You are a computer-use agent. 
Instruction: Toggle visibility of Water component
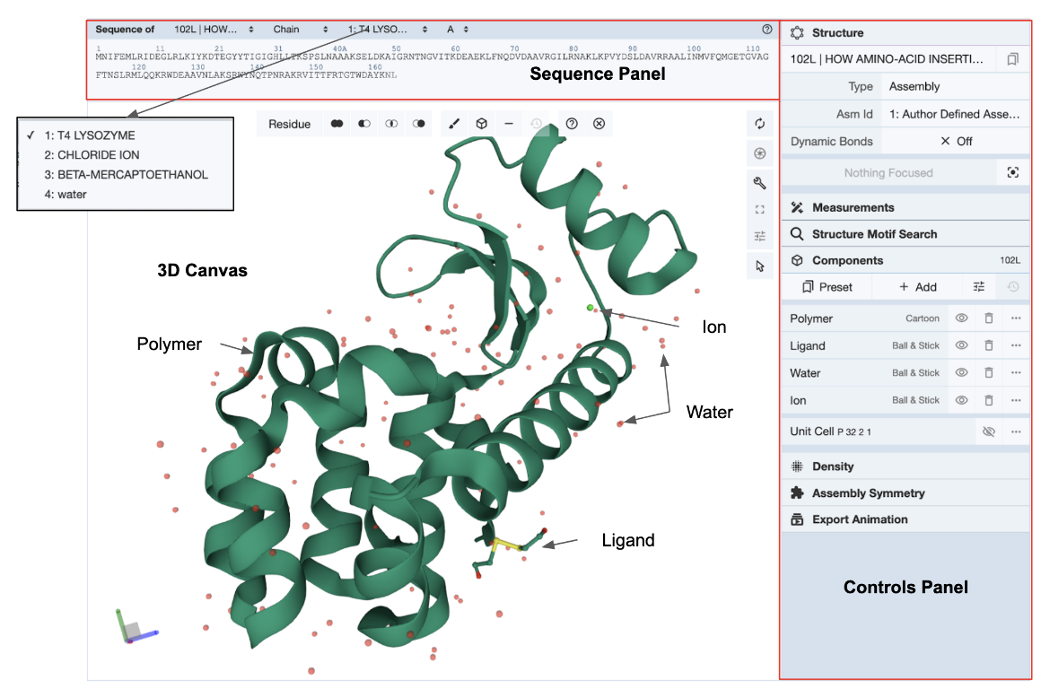click(x=961, y=373)
